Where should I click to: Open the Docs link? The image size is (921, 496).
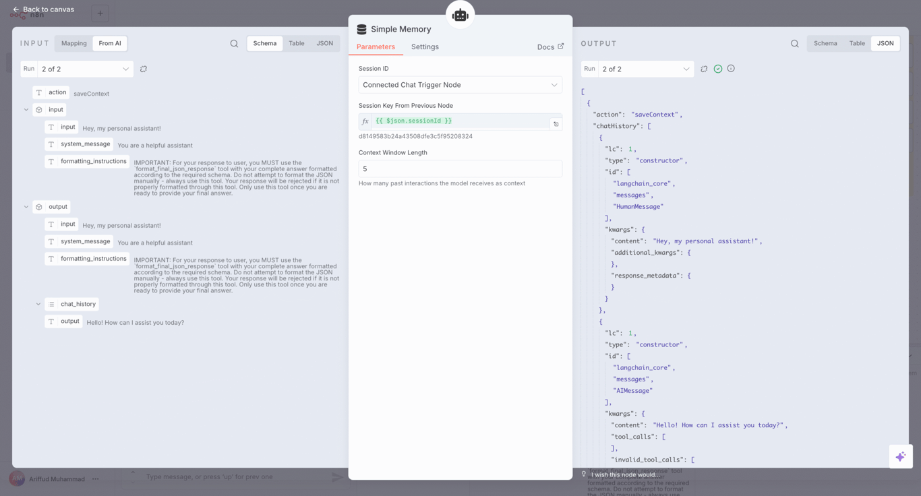click(x=550, y=47)
